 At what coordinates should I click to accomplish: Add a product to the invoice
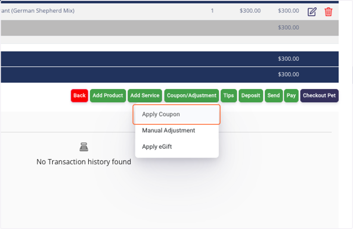coord(108,96)
